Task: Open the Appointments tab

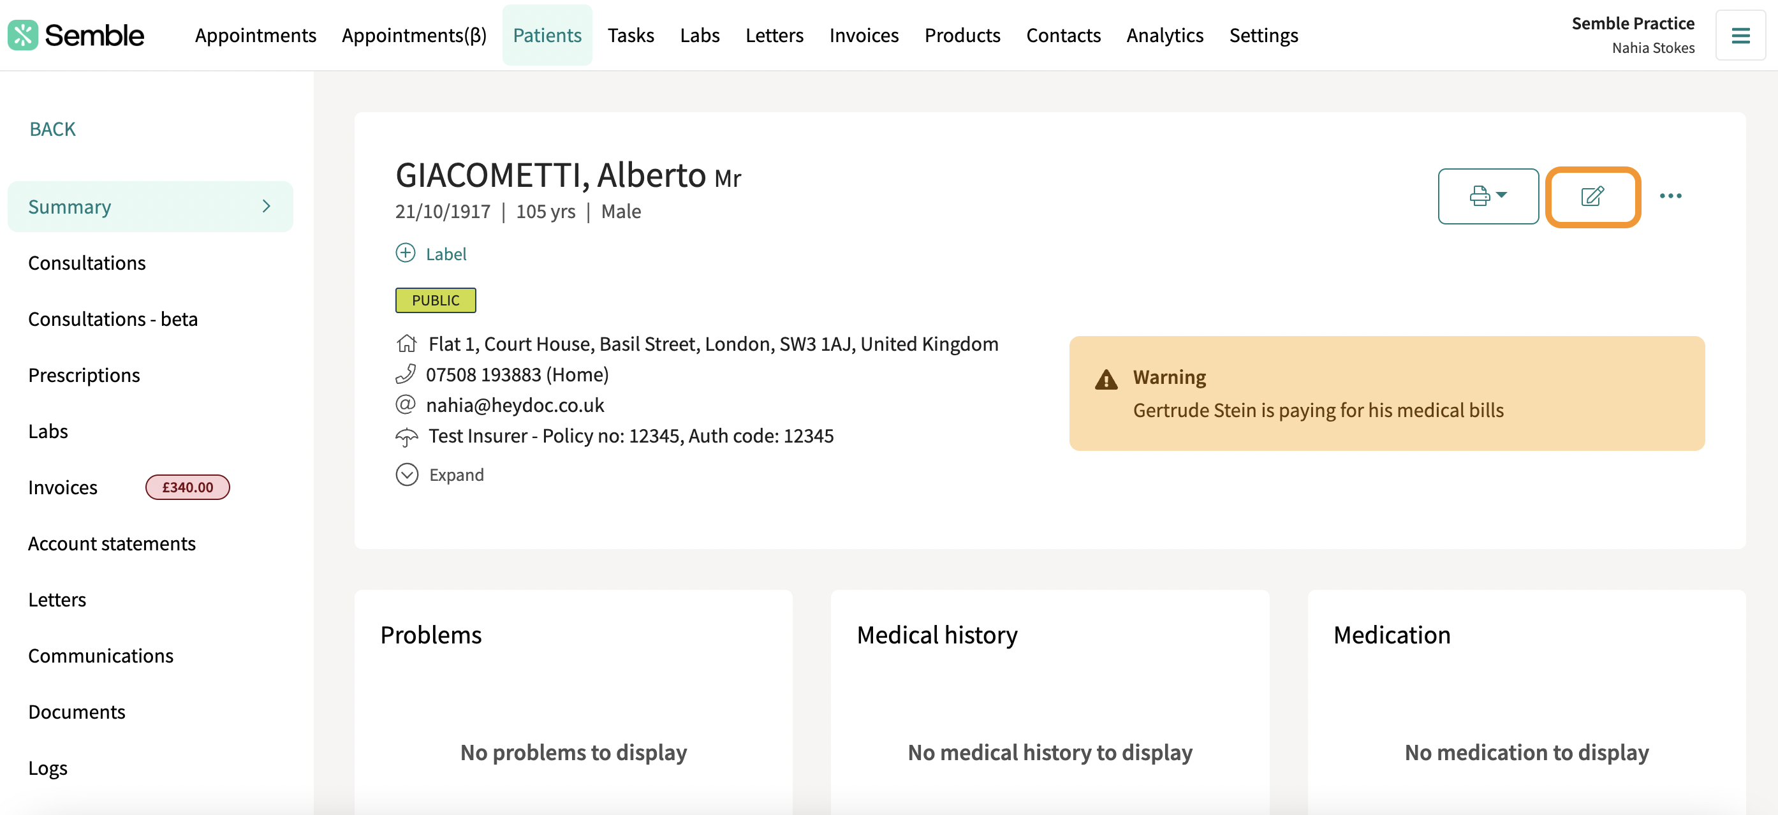Action: 255,35
